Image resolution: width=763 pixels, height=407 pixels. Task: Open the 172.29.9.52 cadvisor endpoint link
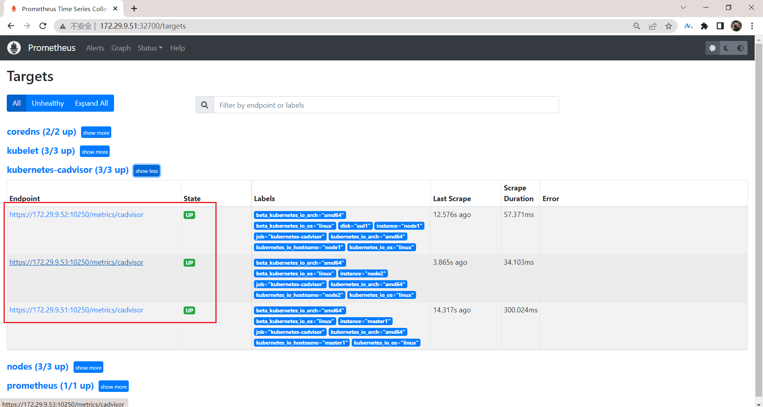(76, 215)
